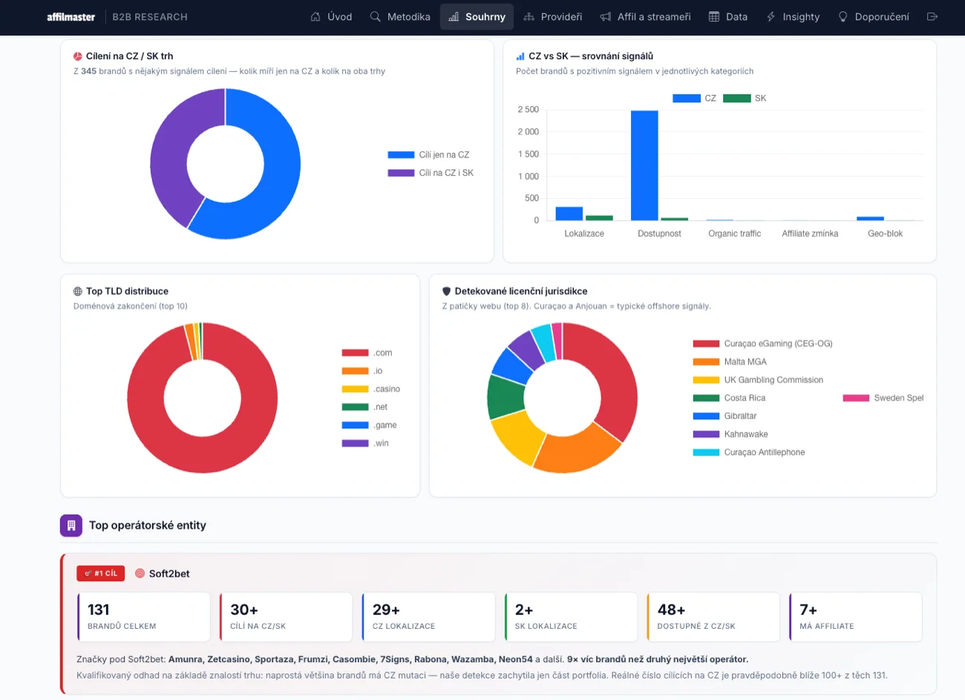This screenshot has height=700, width=965.
Task: Click the Organic traffic axis label
Action: click(734, 234)
